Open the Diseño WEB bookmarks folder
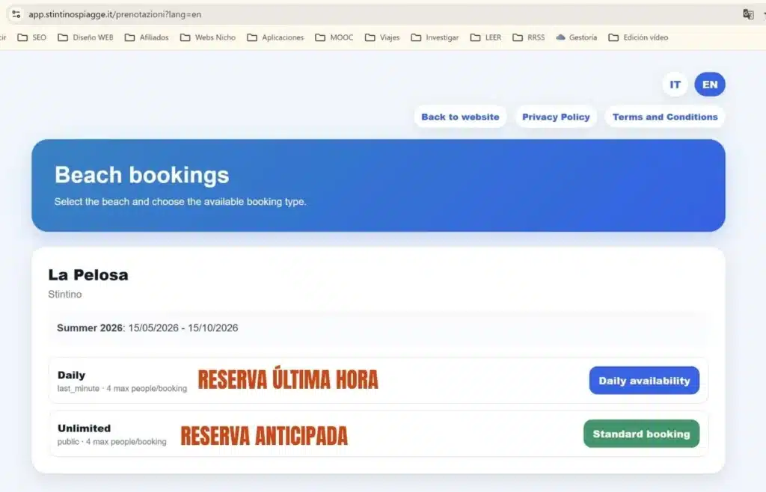 tap(85, 37)
